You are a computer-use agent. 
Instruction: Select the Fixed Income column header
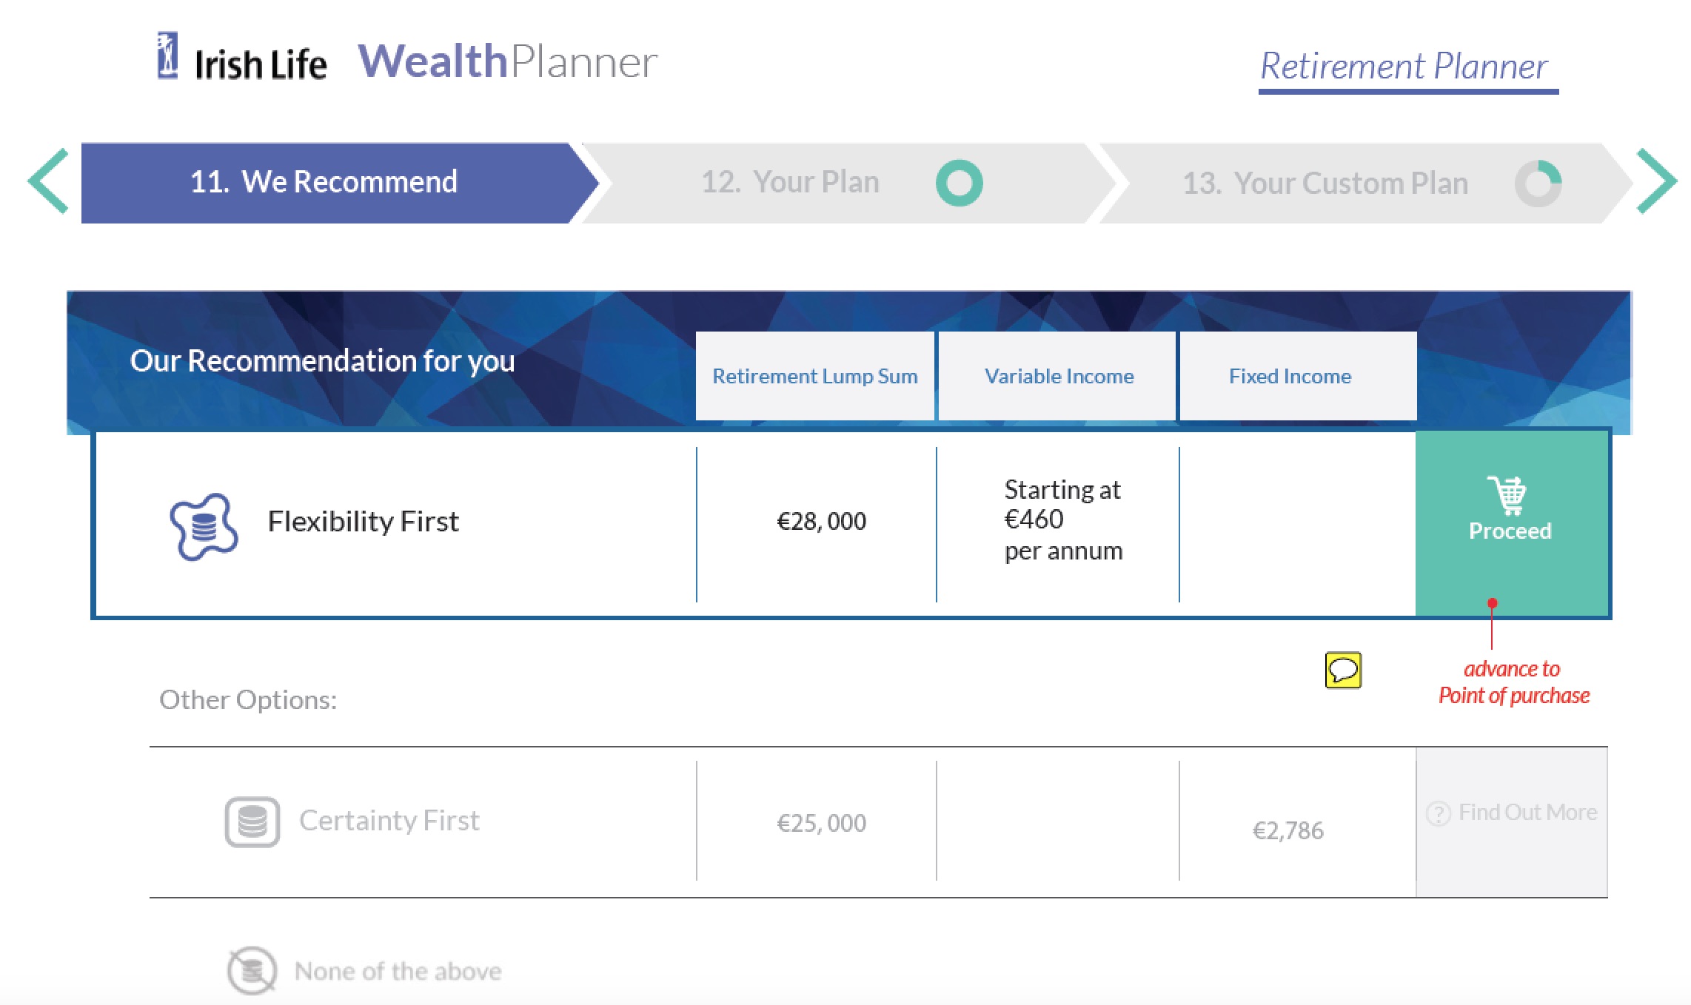[1290, 376]
